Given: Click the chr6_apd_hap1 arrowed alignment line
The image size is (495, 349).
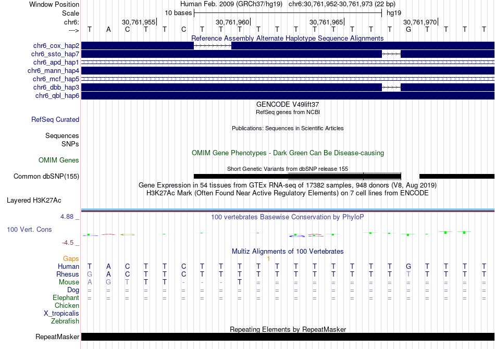Looking at the screenshot, I should (x=288, y=63).
